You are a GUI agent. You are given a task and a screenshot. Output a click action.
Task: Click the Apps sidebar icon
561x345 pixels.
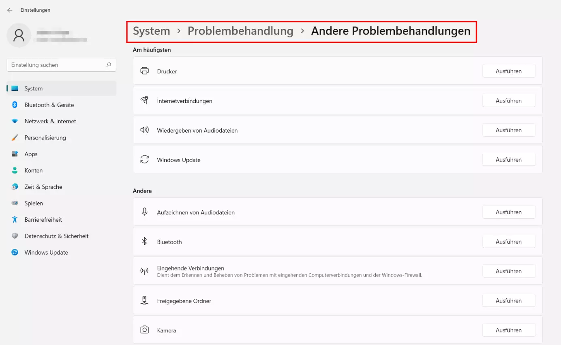tap(15, 154)
